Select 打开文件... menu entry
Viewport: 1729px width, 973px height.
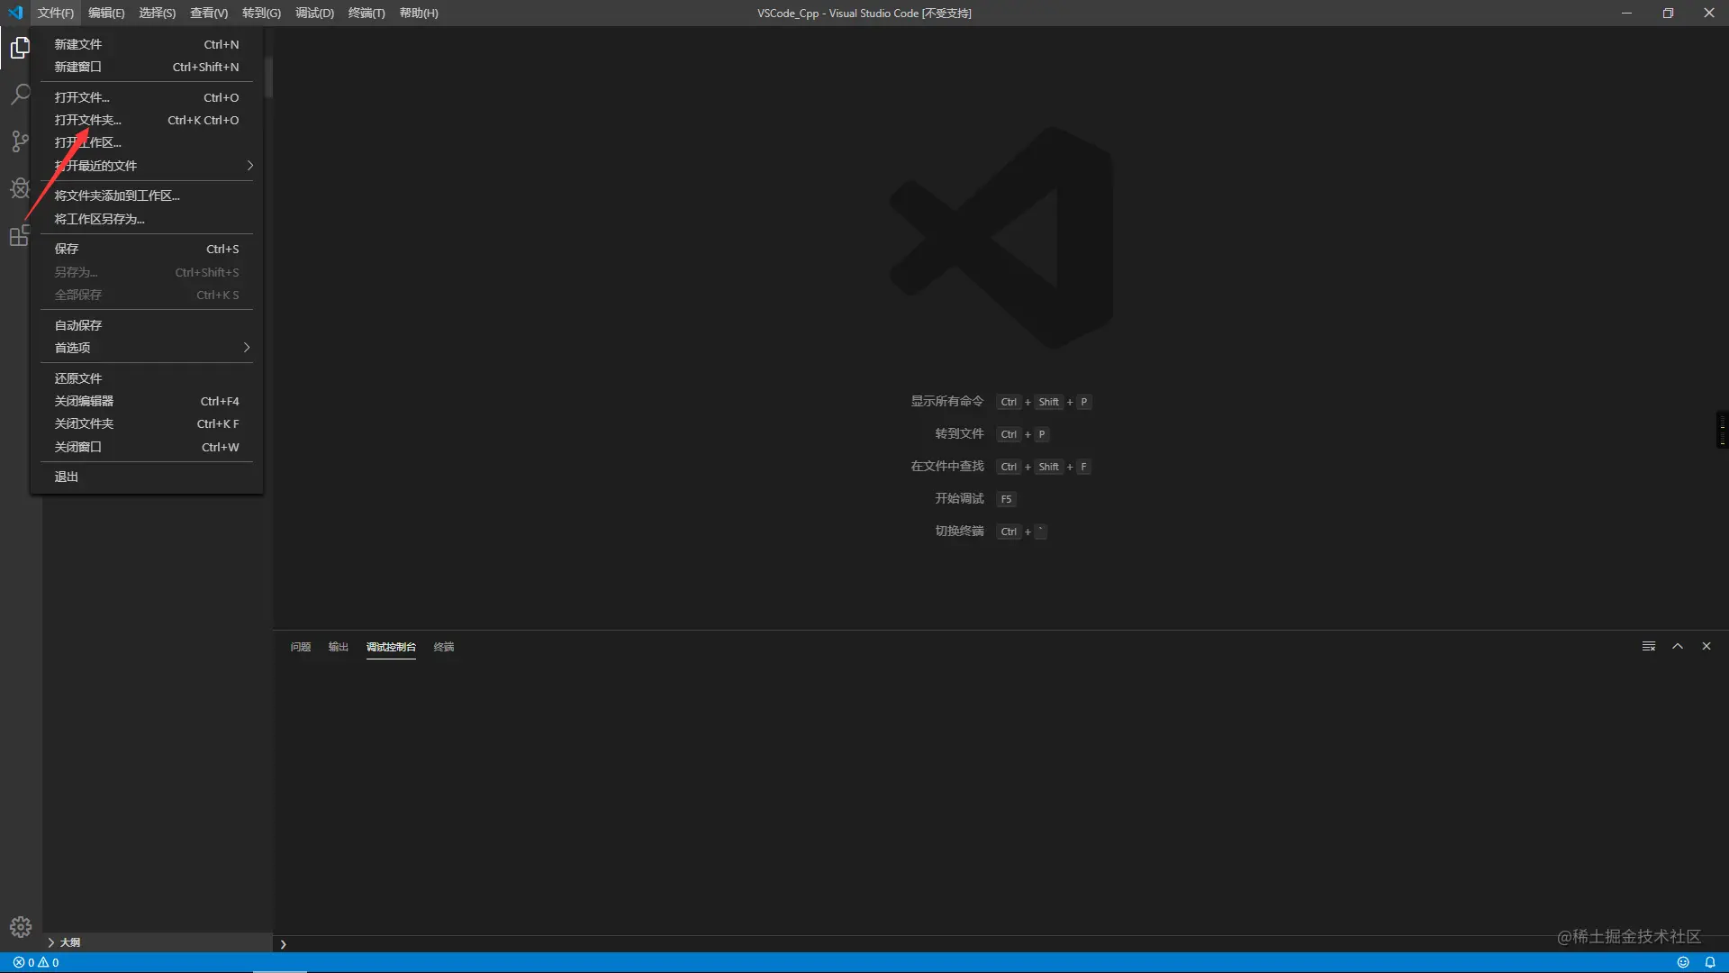pos(147,97)
